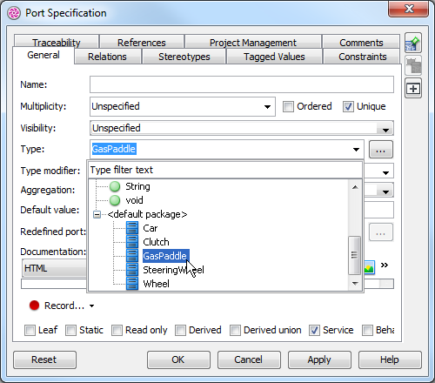The height and width of the screenshot is (383, 435).
Task: Enable the Read only checkbox
Action: [117, 330]
